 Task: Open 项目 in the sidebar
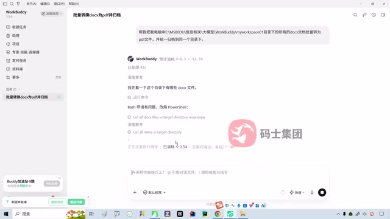pos(13,44)
